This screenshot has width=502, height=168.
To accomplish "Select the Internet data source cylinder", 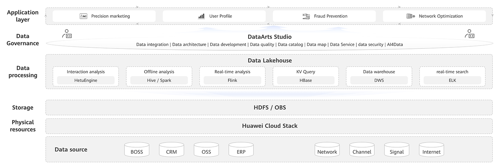I will 431,149.
